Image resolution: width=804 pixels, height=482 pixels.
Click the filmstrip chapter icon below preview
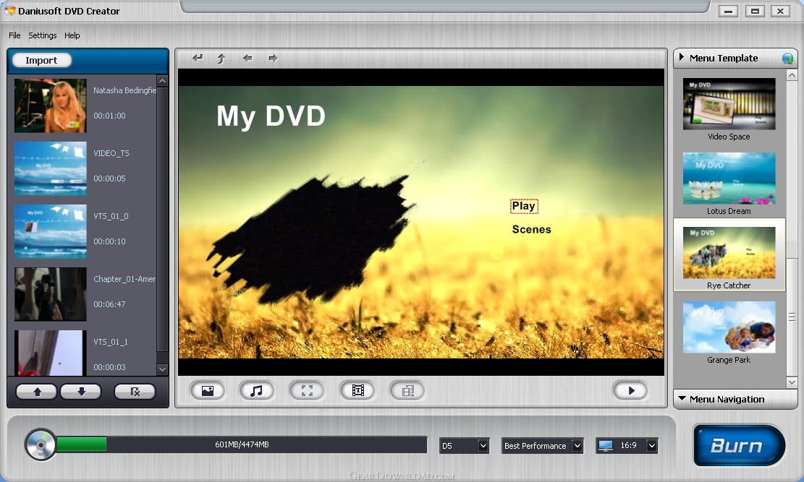coord(358,391)
